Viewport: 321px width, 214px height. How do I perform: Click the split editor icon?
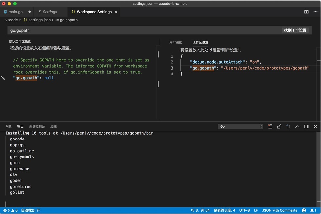(x=306, y=12)
